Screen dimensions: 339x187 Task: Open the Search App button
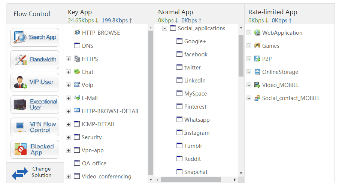[x=35, y=37]
